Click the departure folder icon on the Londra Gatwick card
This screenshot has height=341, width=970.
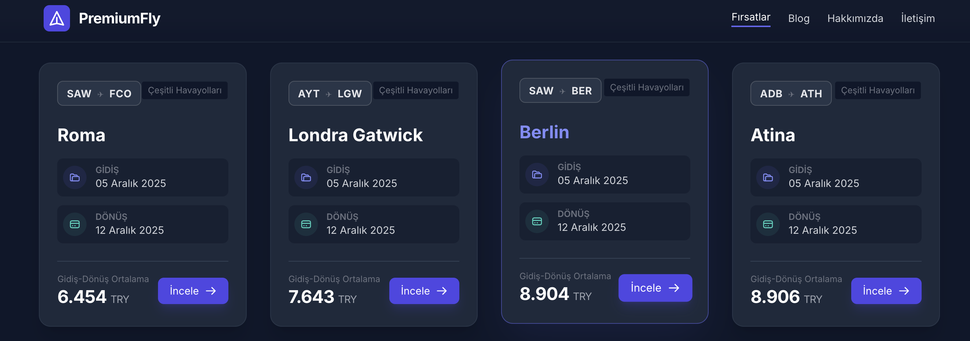point(306,177)
